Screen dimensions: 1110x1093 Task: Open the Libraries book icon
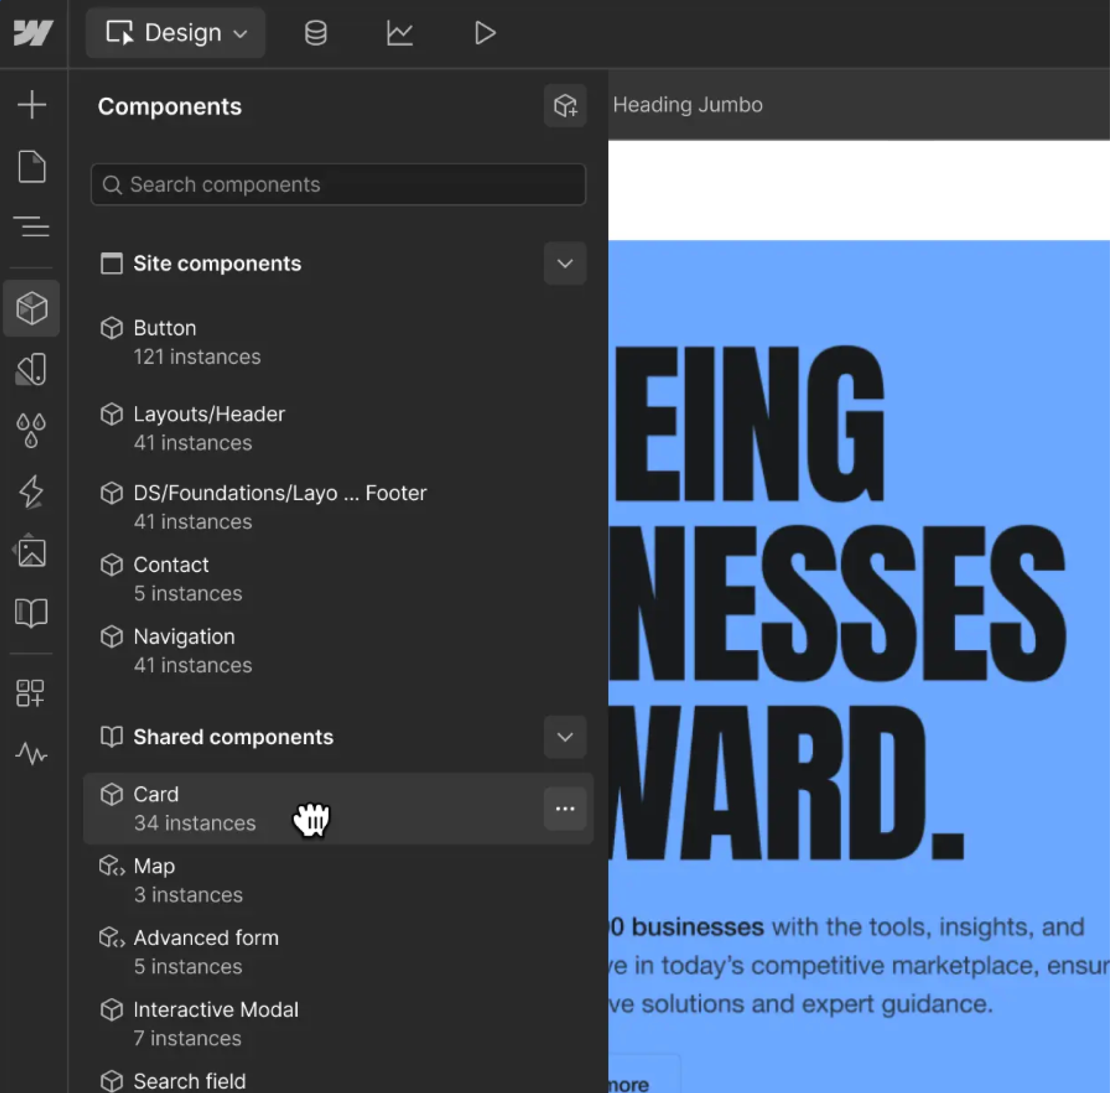(x=31, y=613)
